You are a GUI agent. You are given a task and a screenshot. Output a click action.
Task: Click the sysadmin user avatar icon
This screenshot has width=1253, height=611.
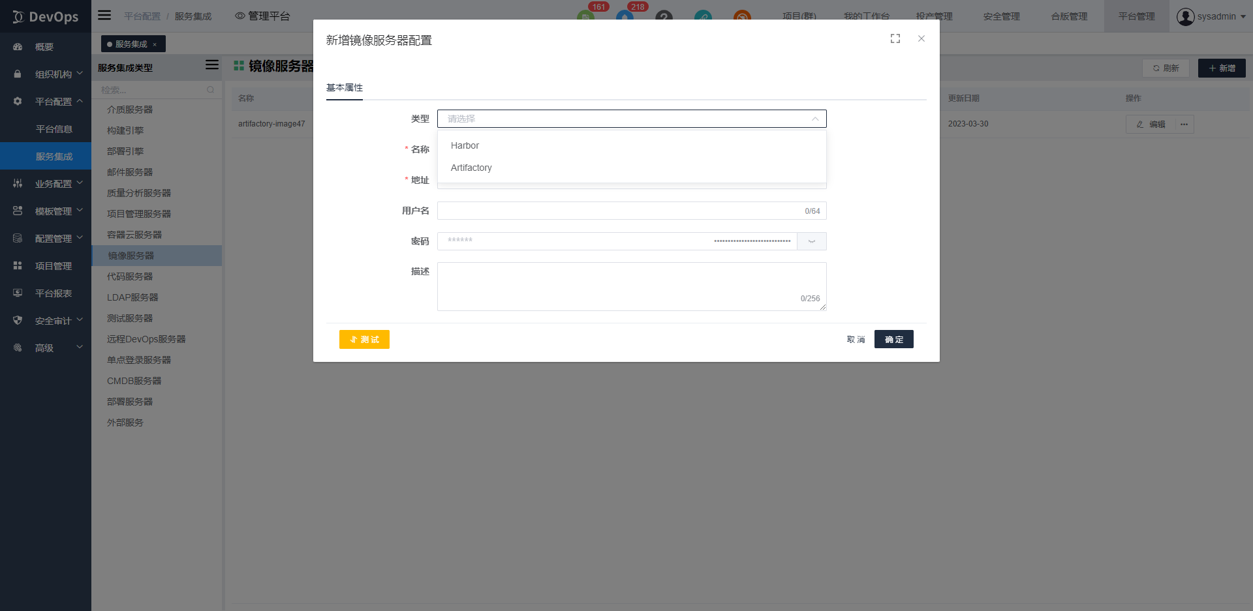(x=1185, y=16)
